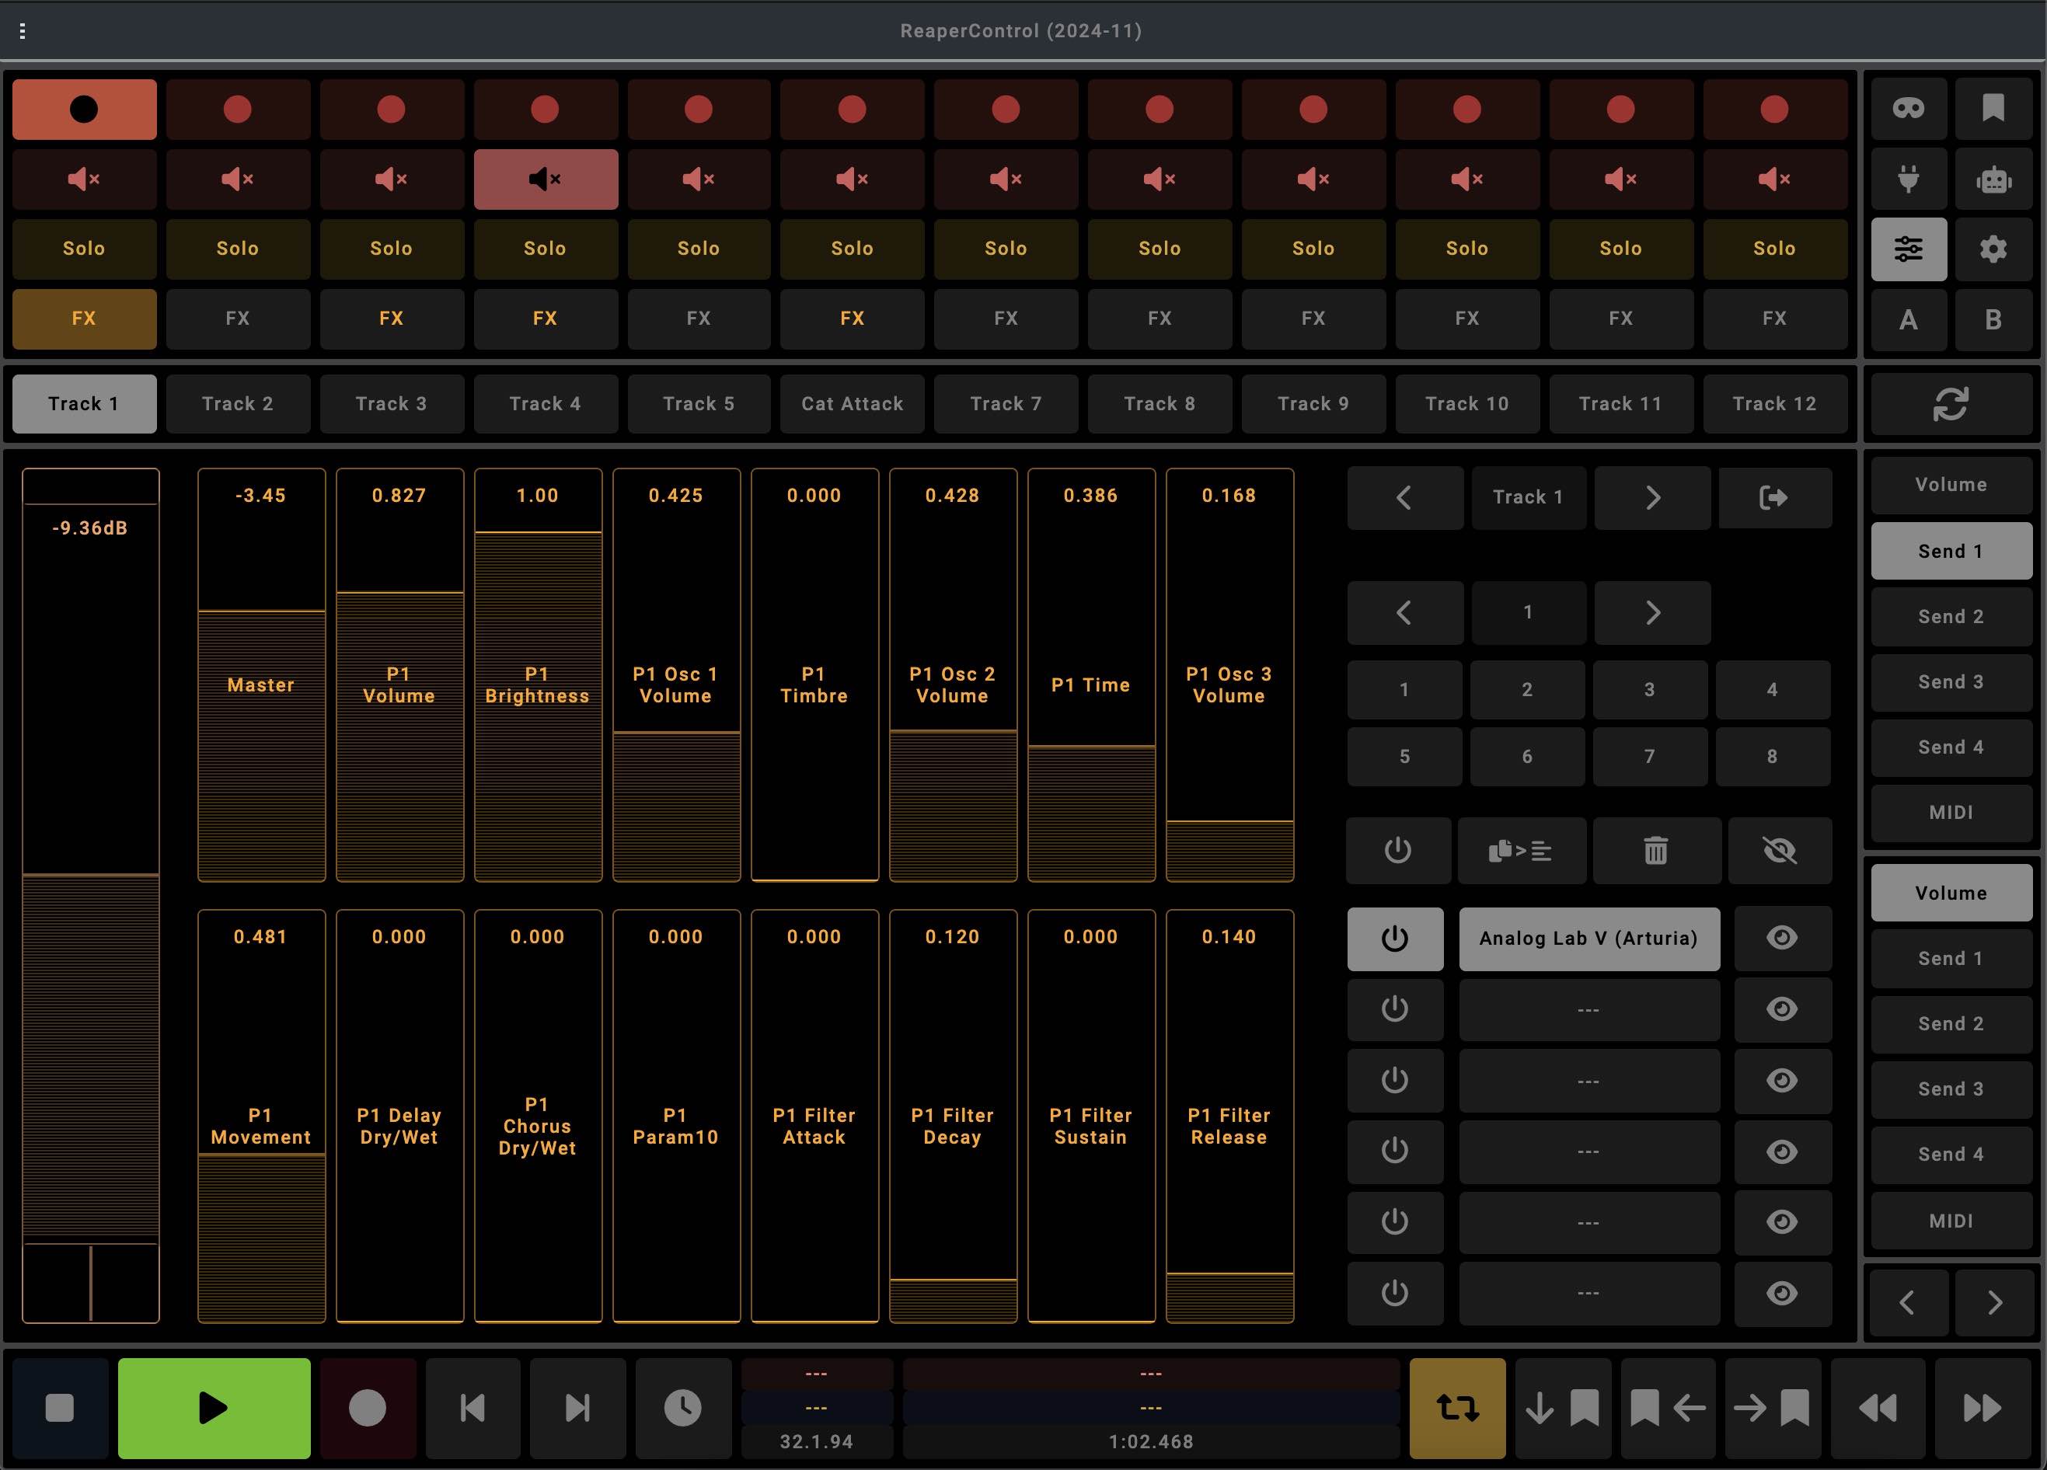Go to next track using right chevron
The height and width of the screenshot is (1470, 2047).
(1651, 497)
